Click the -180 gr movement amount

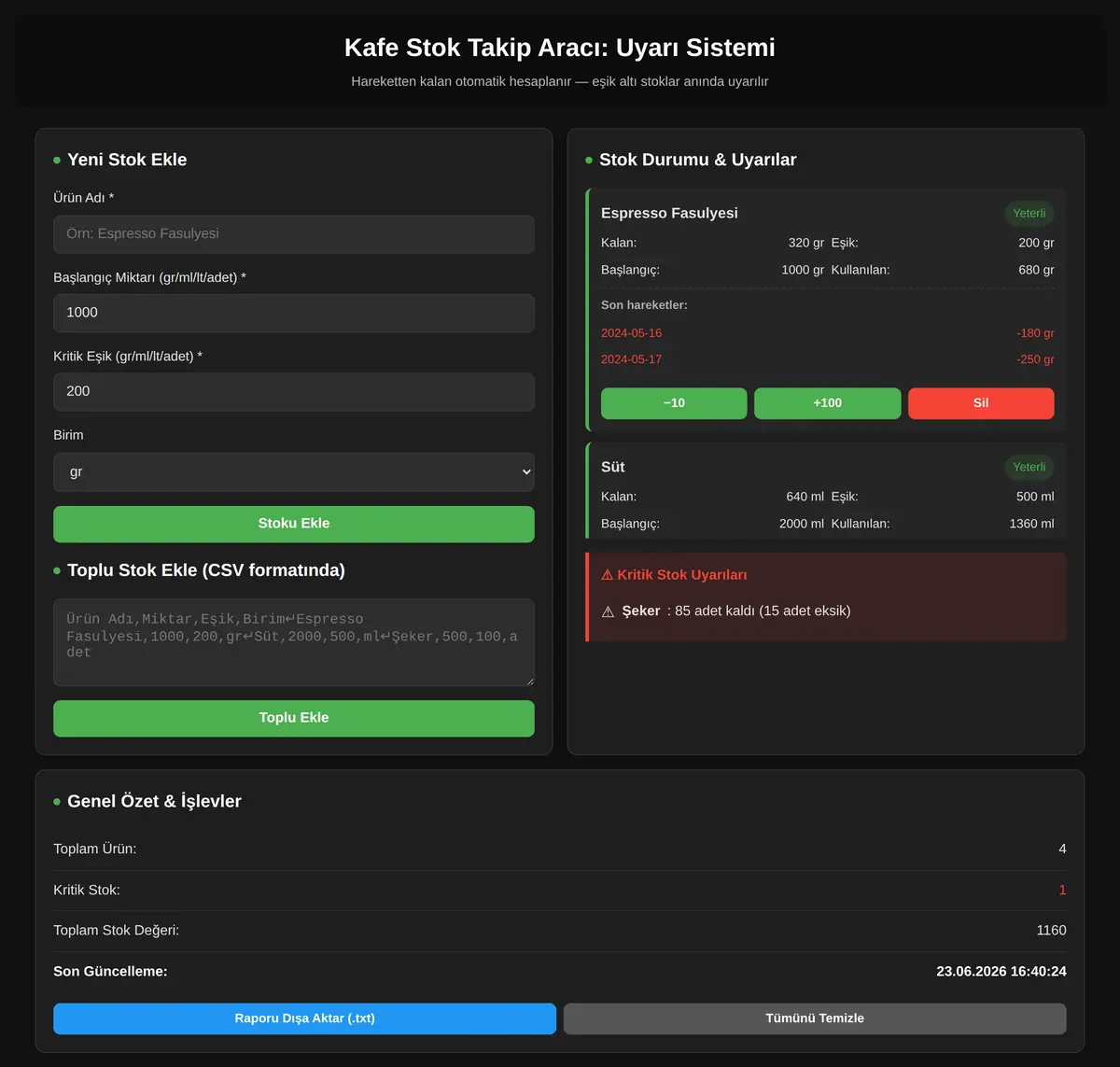[x=1035, y=333]
